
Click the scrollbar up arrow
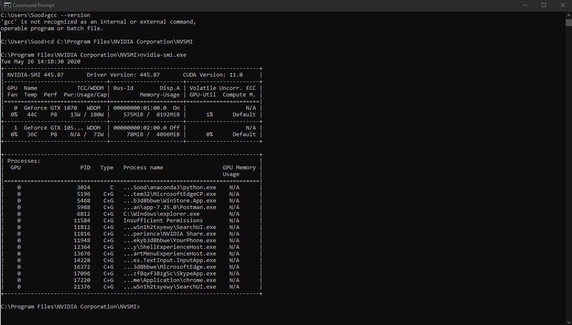point(568,15)
